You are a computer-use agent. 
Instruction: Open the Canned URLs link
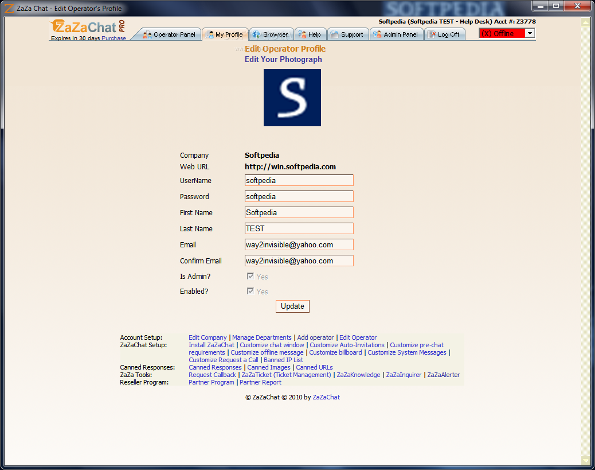pyautogui.click(x=314, y=367)
